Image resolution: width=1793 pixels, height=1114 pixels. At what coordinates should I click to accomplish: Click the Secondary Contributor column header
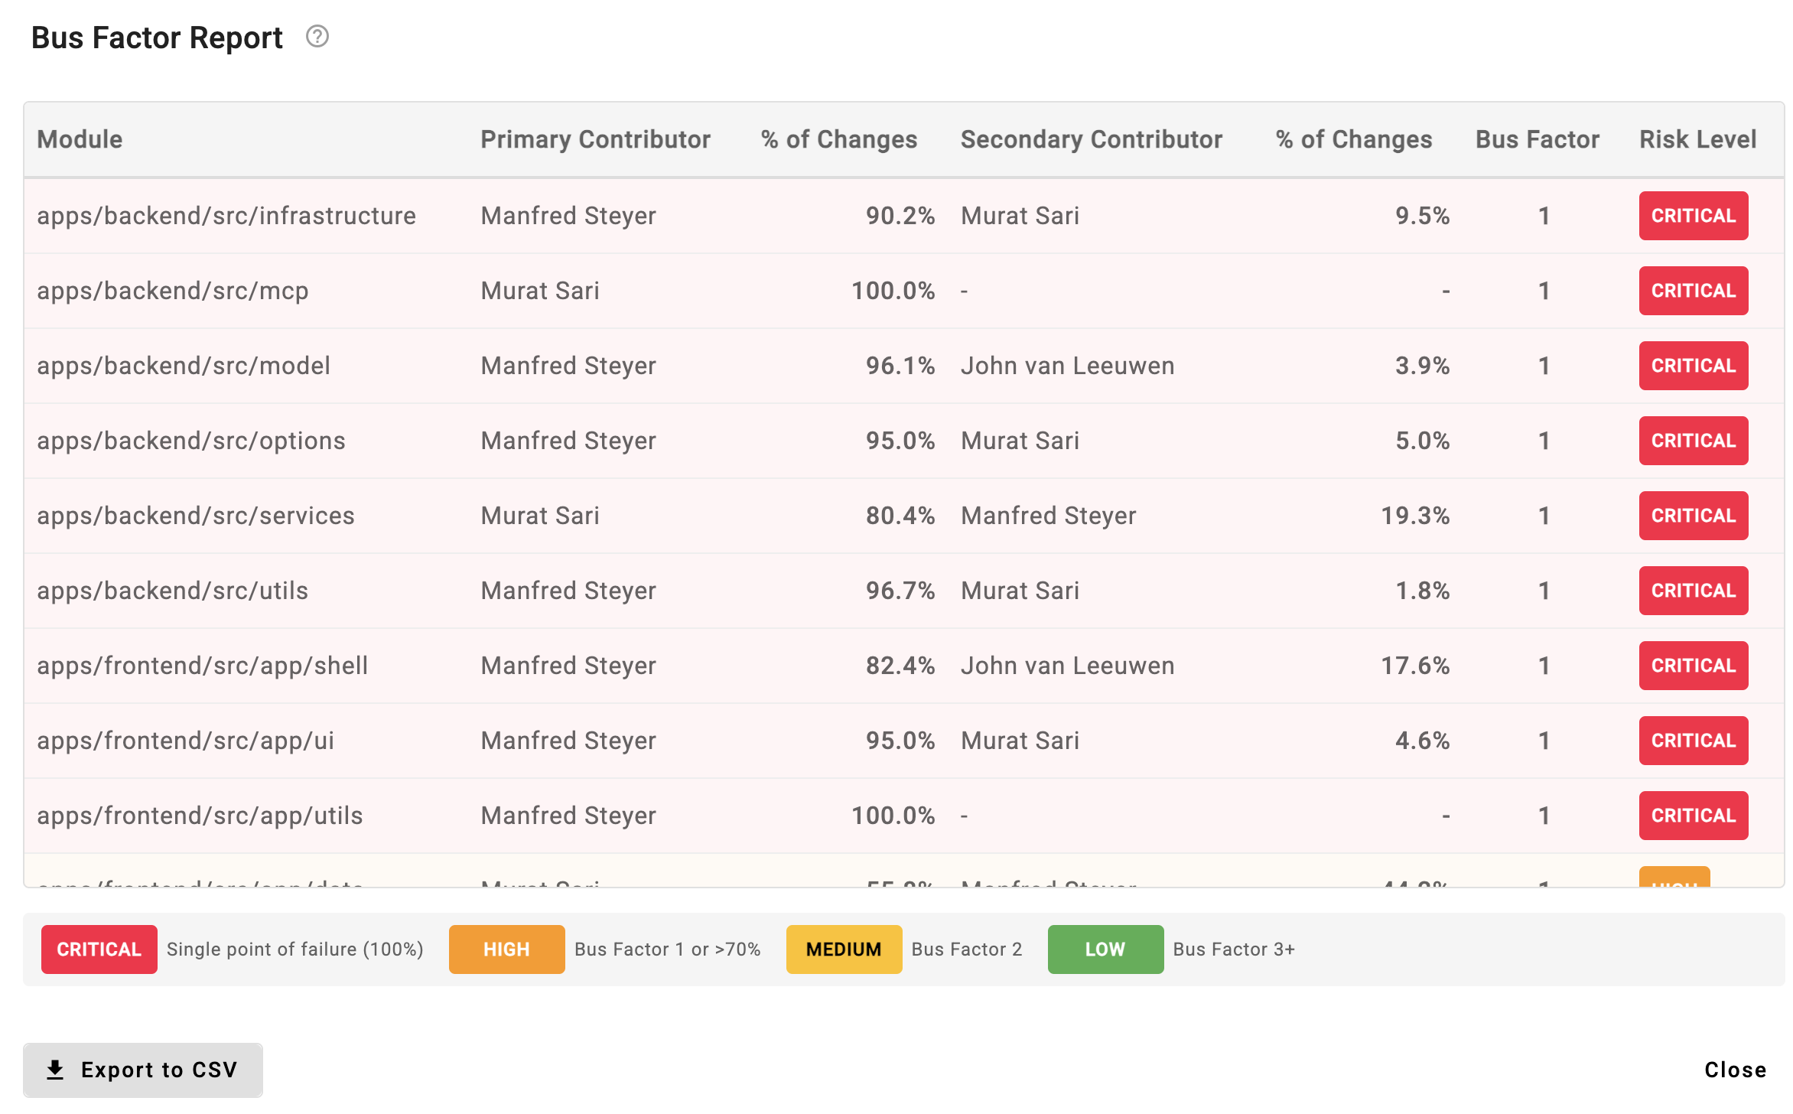1091,139
